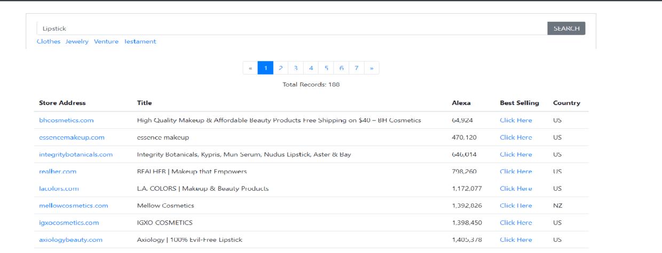Image resolution: width=662 pixels, height=253 pixels.
Task: Click Here for realher.com best selling
Action: [516, 172]
